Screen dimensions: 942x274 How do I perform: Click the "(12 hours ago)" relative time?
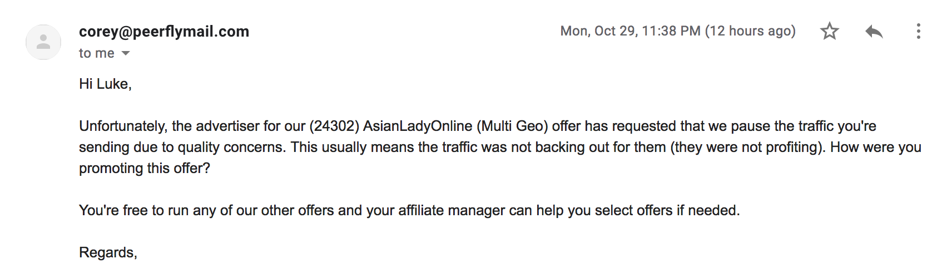(x=750, y=31)
